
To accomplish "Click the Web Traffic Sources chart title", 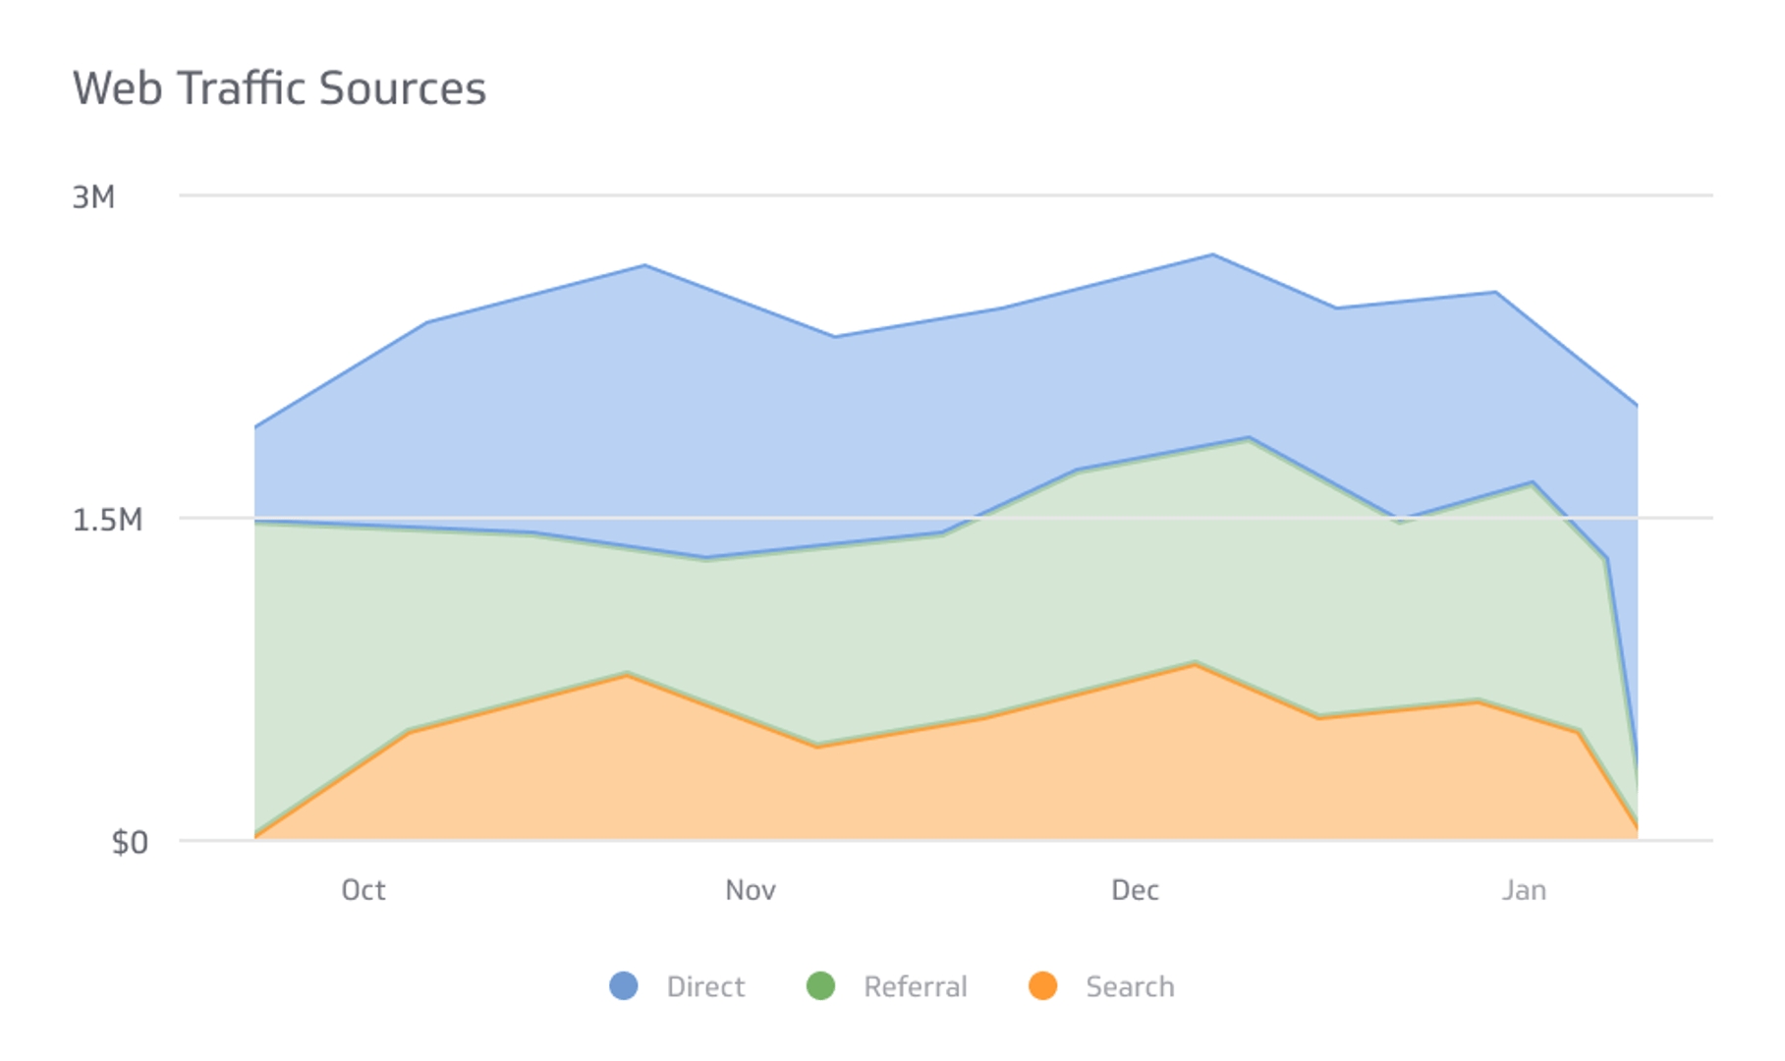I will tap(279, 88).
